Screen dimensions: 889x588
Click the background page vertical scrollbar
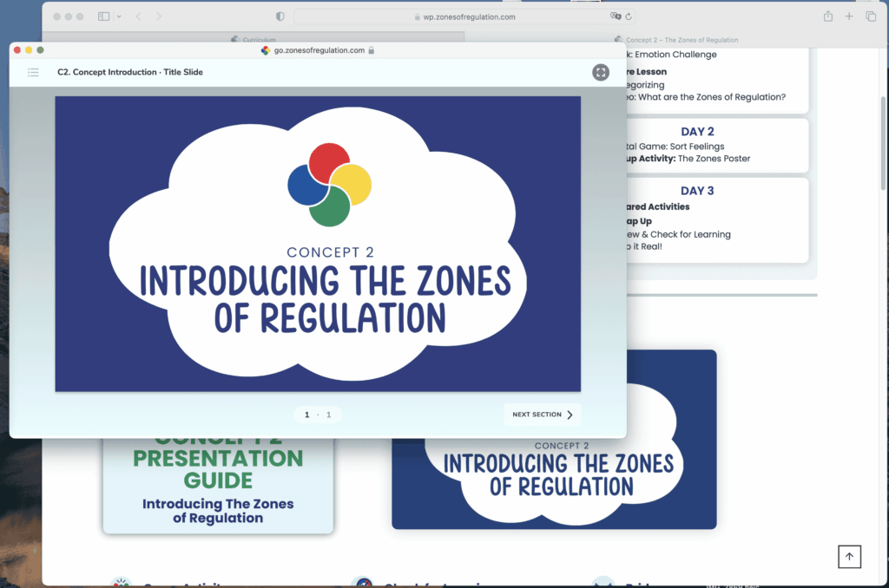[883, 144]
